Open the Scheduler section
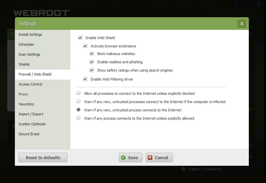Viewport: 266px width, 183px height. click(43, 44)
